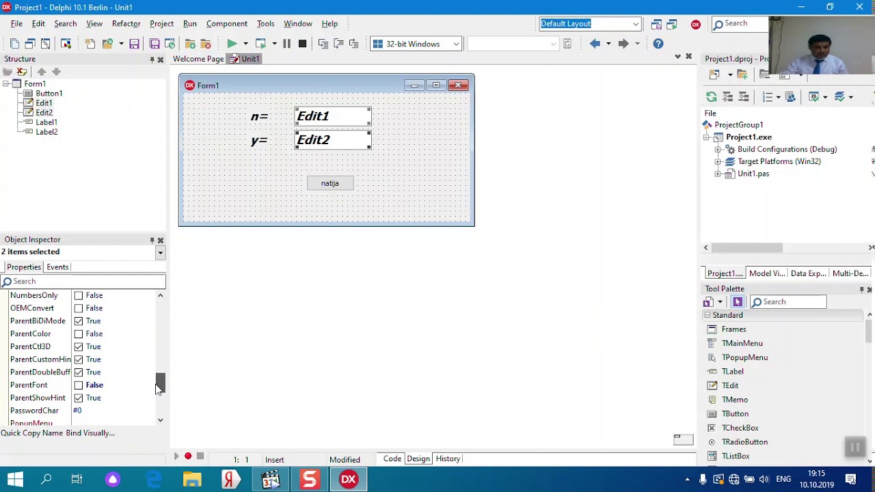The image size is (875, 492).
Task: Click Trace Into debugging icon
Action: click(x=323, y=44)
